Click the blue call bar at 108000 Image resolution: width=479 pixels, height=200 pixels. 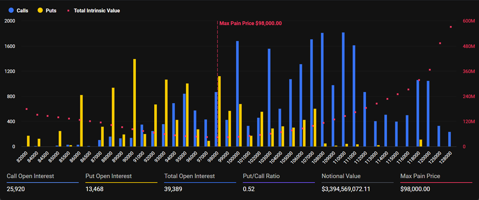point(322,90)
